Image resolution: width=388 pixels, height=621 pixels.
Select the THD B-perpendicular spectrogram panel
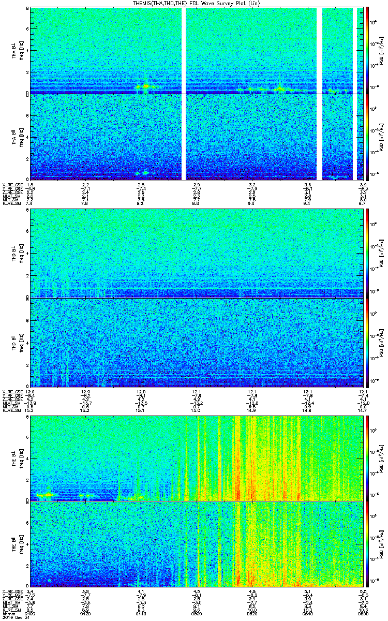point(197,253)
